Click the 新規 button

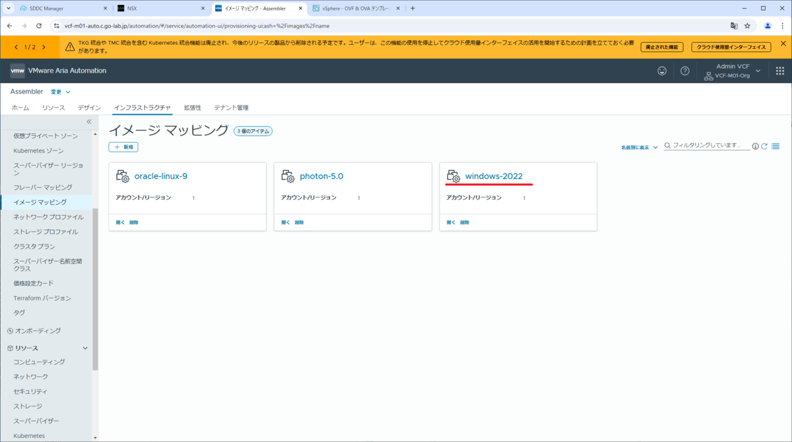(x=123, y=146)
